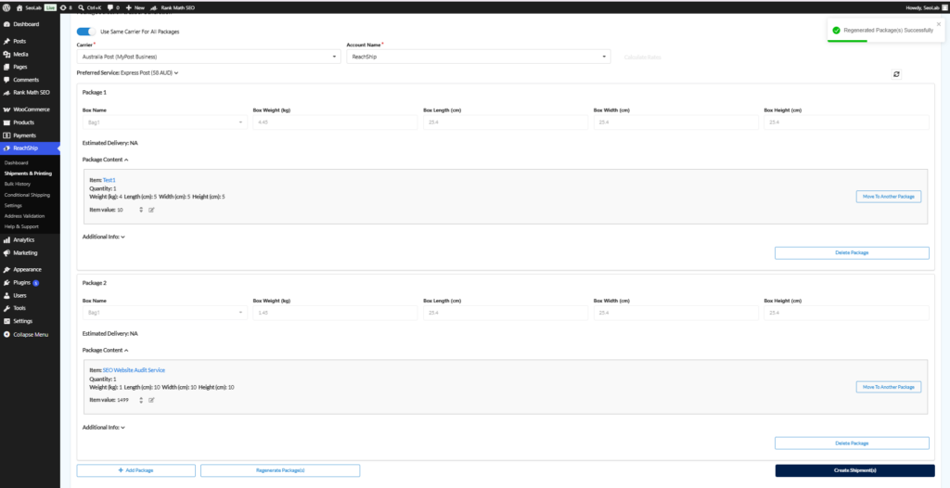This screenshot has width=950, height=488.
Task: Open Box Name dropdown in Package 2
Action: [165, 313]
